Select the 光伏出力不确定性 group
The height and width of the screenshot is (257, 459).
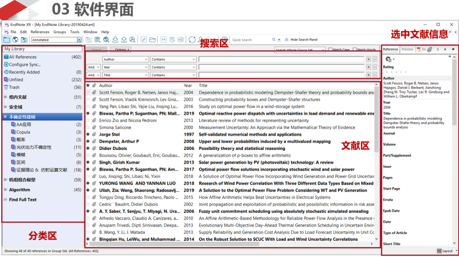pyautogui.click(x=34, y=147)
